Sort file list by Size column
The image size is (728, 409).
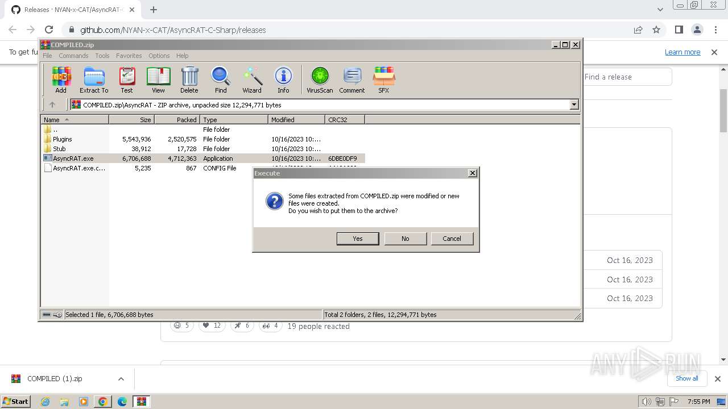(131, 119)
